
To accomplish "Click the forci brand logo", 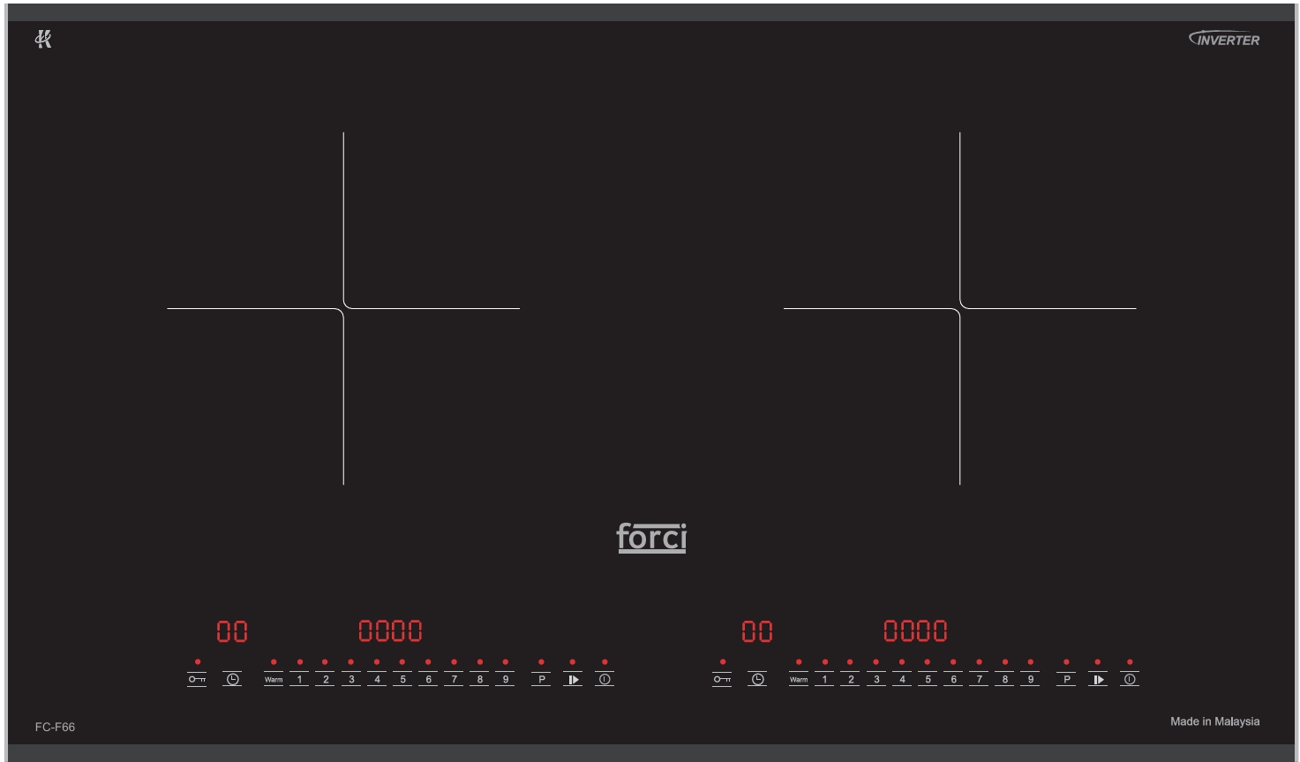I will click(651, 537).
